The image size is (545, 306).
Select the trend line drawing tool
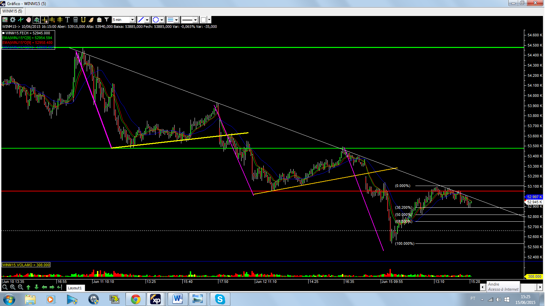[x=141, y=20]
